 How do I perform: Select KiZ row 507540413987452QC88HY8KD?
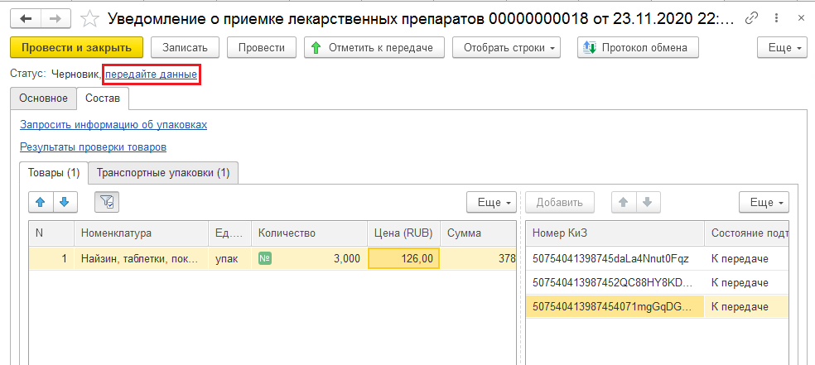point(615,283)
